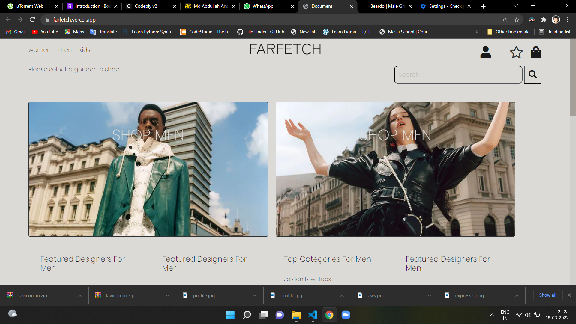
Task: Open File Explorer from taskbar
Action: click(296, 315)
